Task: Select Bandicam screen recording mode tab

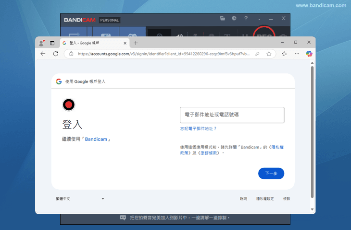Action: coord(74,32)
